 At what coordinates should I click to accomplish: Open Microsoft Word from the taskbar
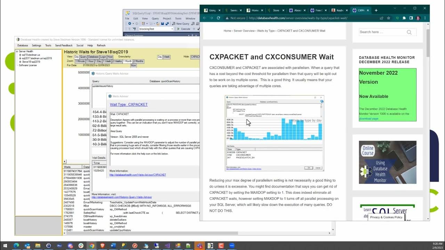(x=113, y=246)
